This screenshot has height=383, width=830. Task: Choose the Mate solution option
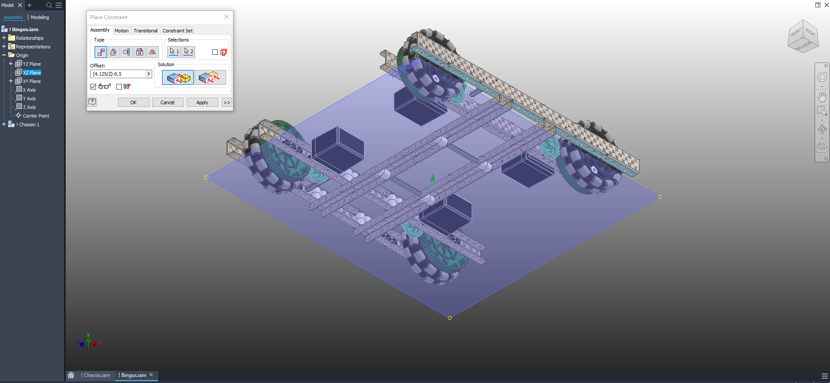click(178, 78)
